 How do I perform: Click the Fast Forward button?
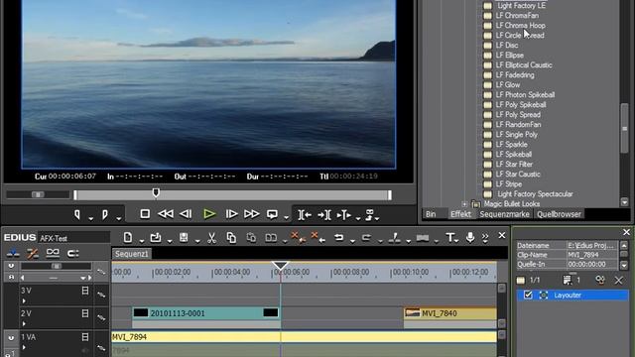click(251, 214)
